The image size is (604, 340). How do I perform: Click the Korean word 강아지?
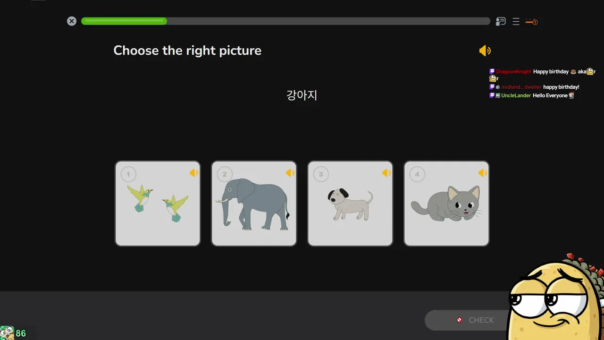point(302,95)
